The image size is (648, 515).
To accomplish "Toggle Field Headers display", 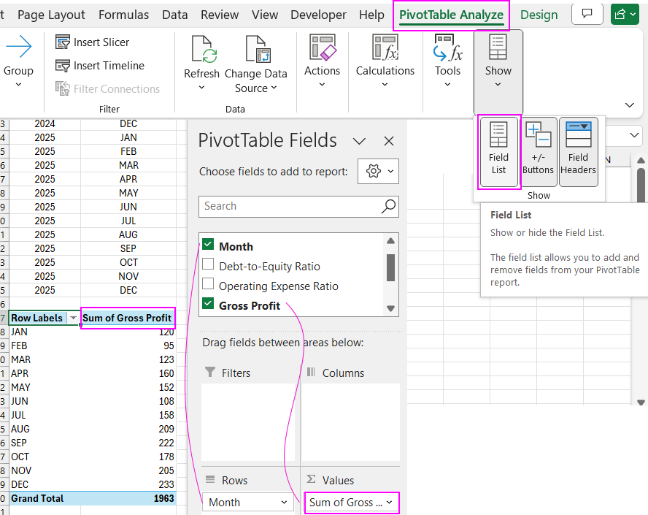I will tap(578, 153).
